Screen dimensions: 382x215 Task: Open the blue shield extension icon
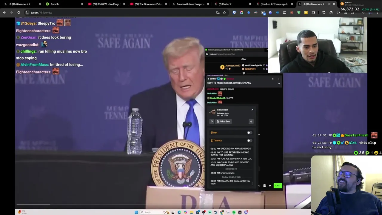234,13
